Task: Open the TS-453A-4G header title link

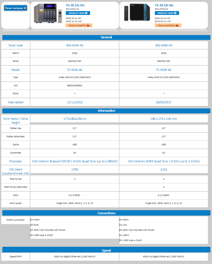Action: (75, 5)
